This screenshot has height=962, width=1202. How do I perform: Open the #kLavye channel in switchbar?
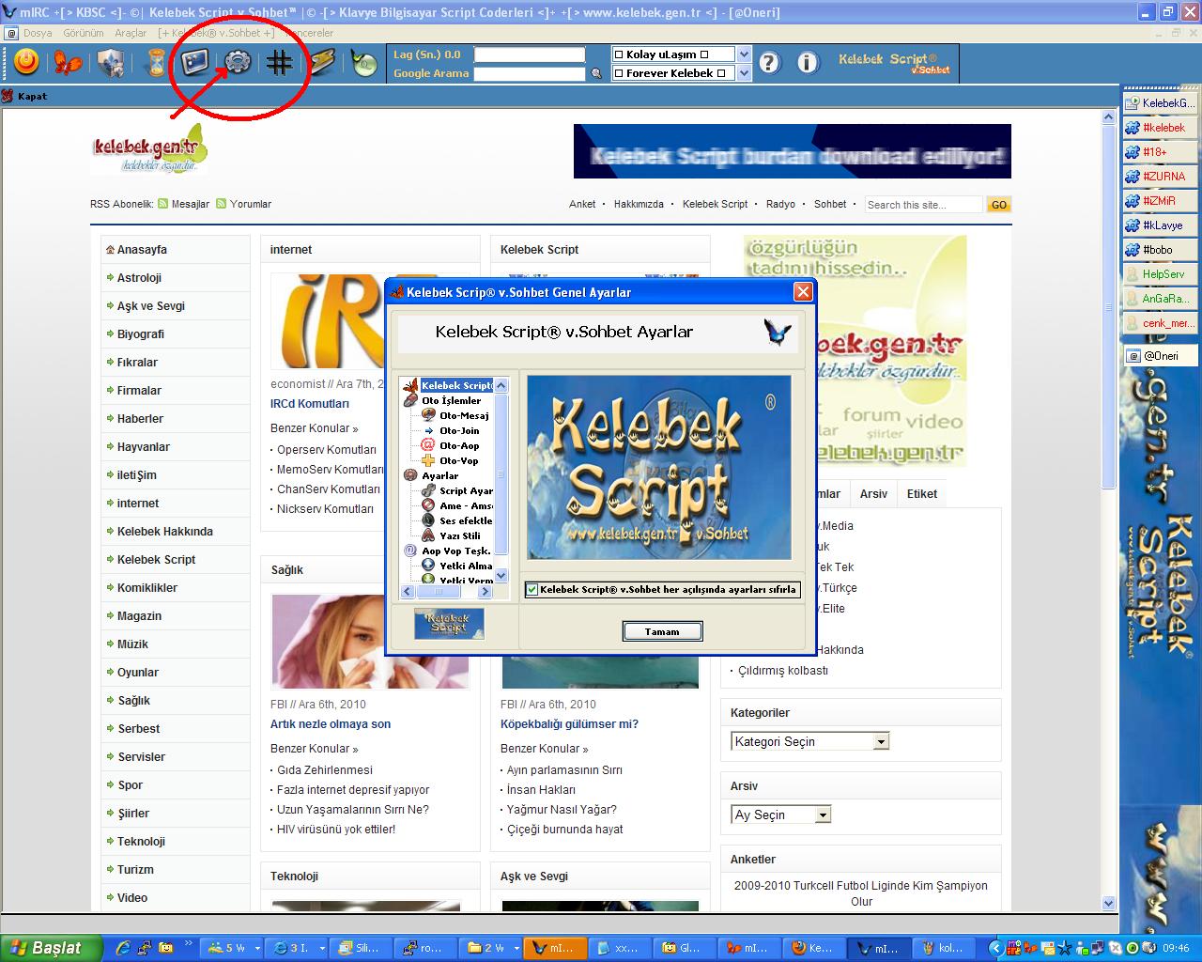pos(1161,225)
